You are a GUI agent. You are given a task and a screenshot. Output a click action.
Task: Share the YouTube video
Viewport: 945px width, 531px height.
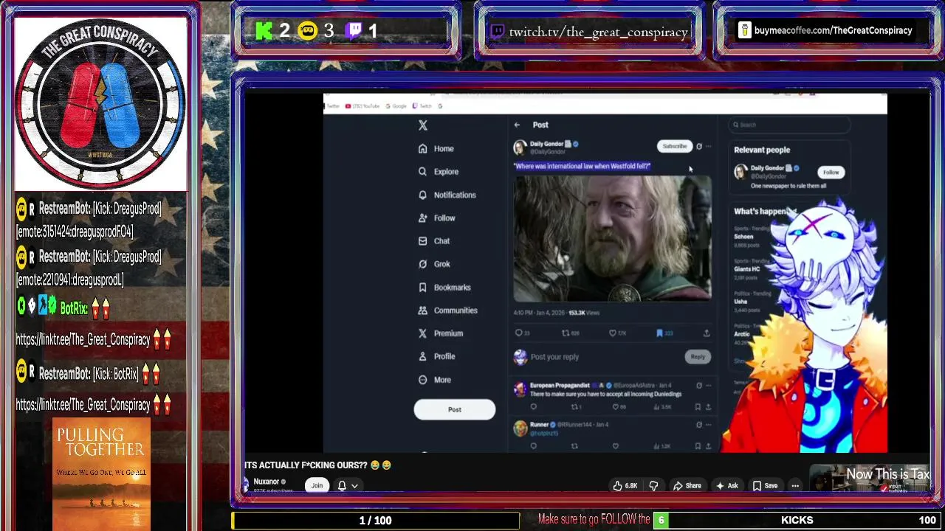pos(687,486)
